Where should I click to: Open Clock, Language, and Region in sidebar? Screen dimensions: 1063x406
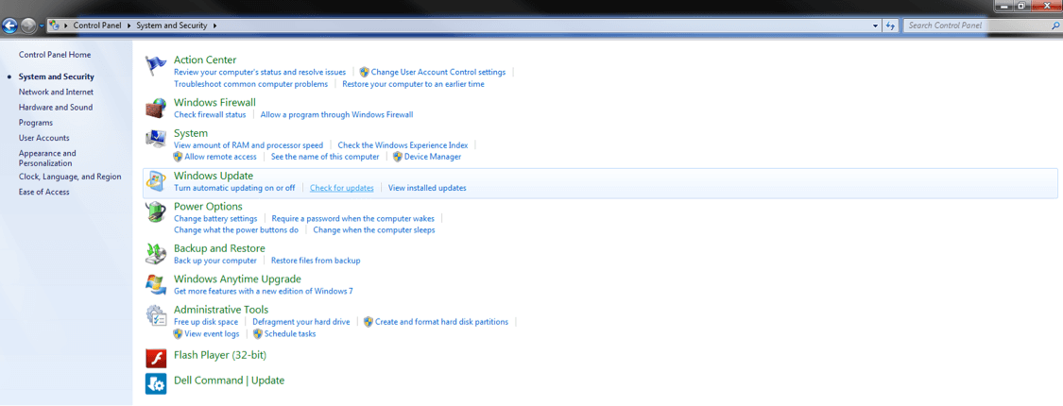(x=70, y=177)
